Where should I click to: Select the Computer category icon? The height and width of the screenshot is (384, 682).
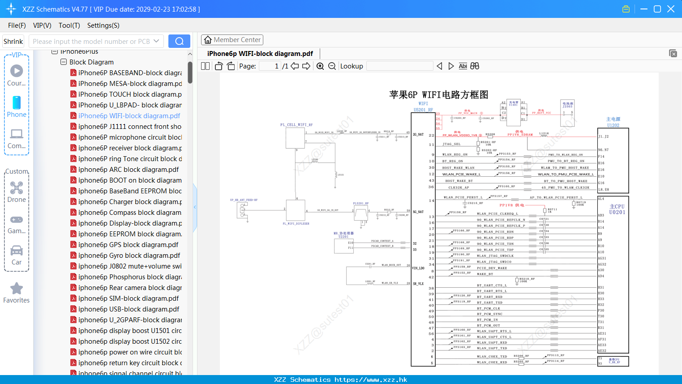pyautogui.click(x=17, y=139)
